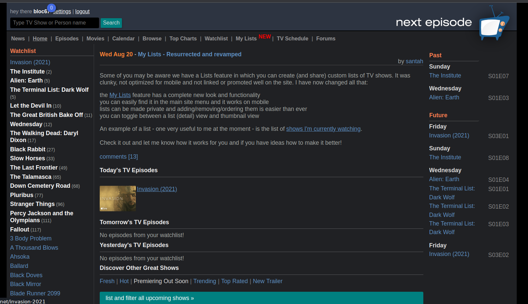This screenshot has width=528, height=304.
Task: Open The Last Frontier in the sidebar
Action: coord(34,168)
